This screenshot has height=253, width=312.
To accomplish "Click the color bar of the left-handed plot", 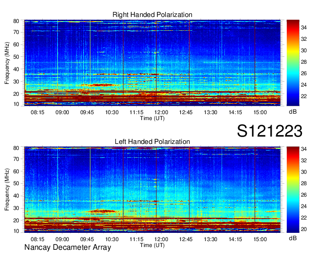I will 293,190.
